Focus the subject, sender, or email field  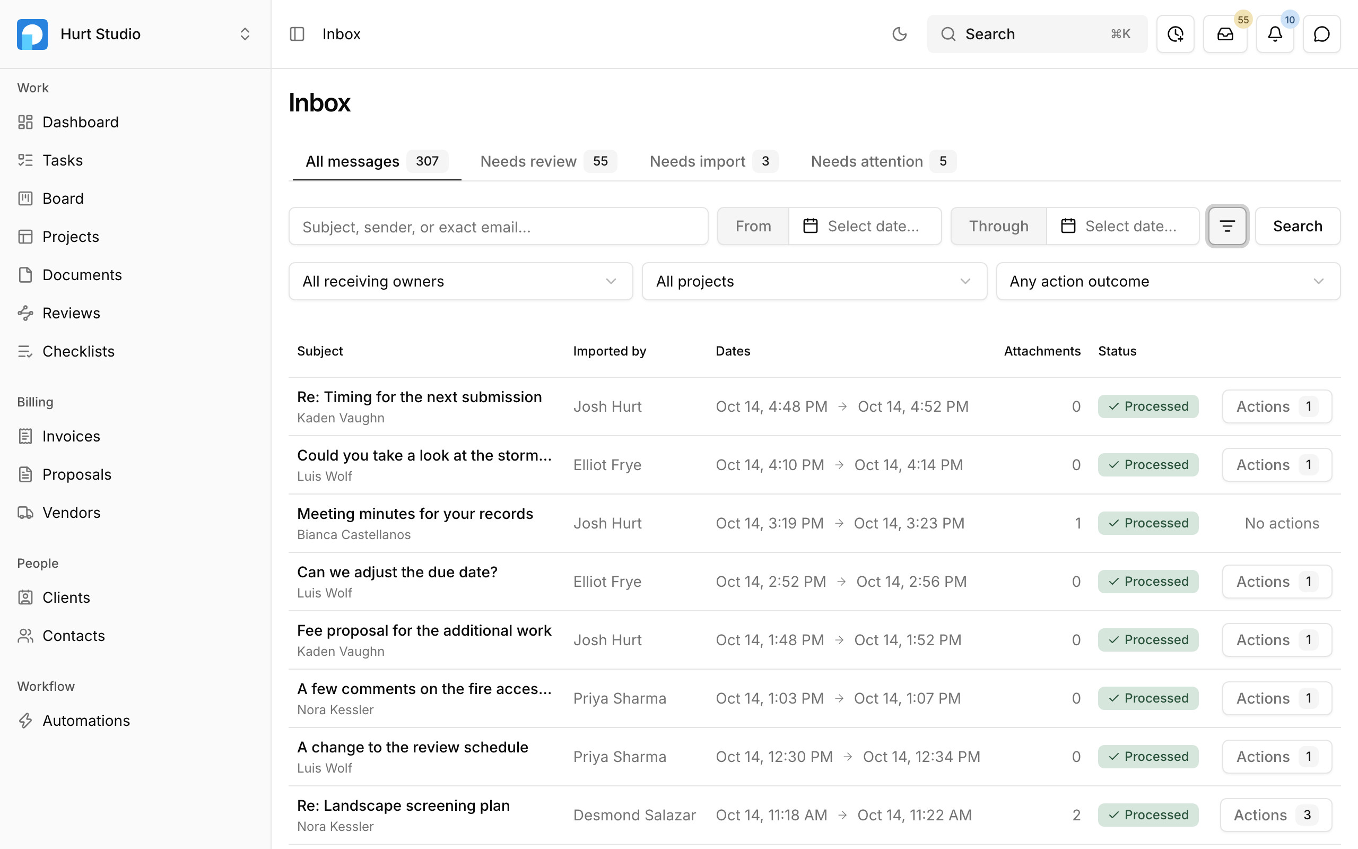(x=498, y=226)
